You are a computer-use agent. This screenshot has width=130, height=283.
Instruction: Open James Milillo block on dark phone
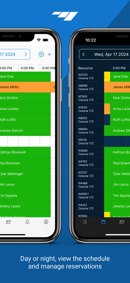pyautogui.click(x=120, y=87)
